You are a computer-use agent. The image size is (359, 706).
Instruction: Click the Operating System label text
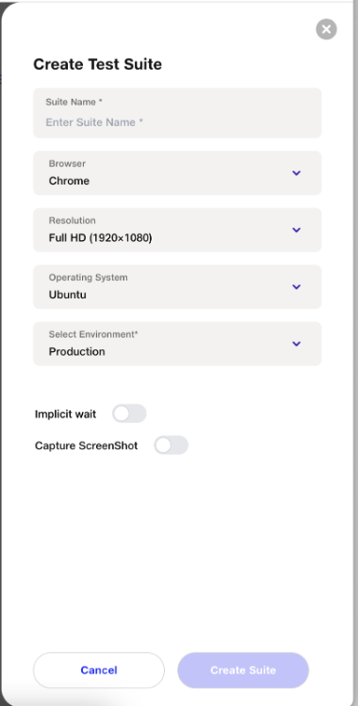[x=88, y=278]
